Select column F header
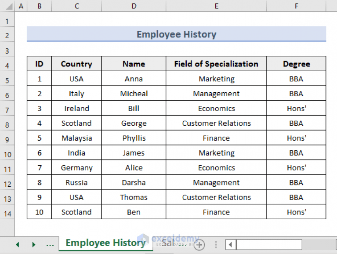337x254 pixels. [297, 6]
